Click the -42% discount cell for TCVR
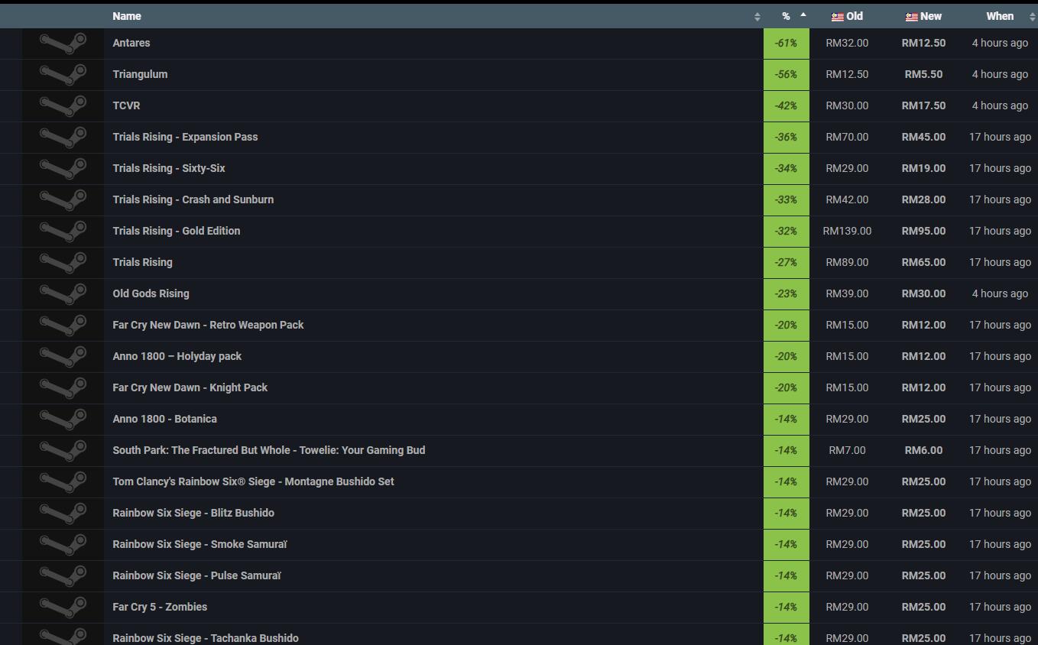The height and width of the screenshot is (645, 1038). (x=786, y=106)
